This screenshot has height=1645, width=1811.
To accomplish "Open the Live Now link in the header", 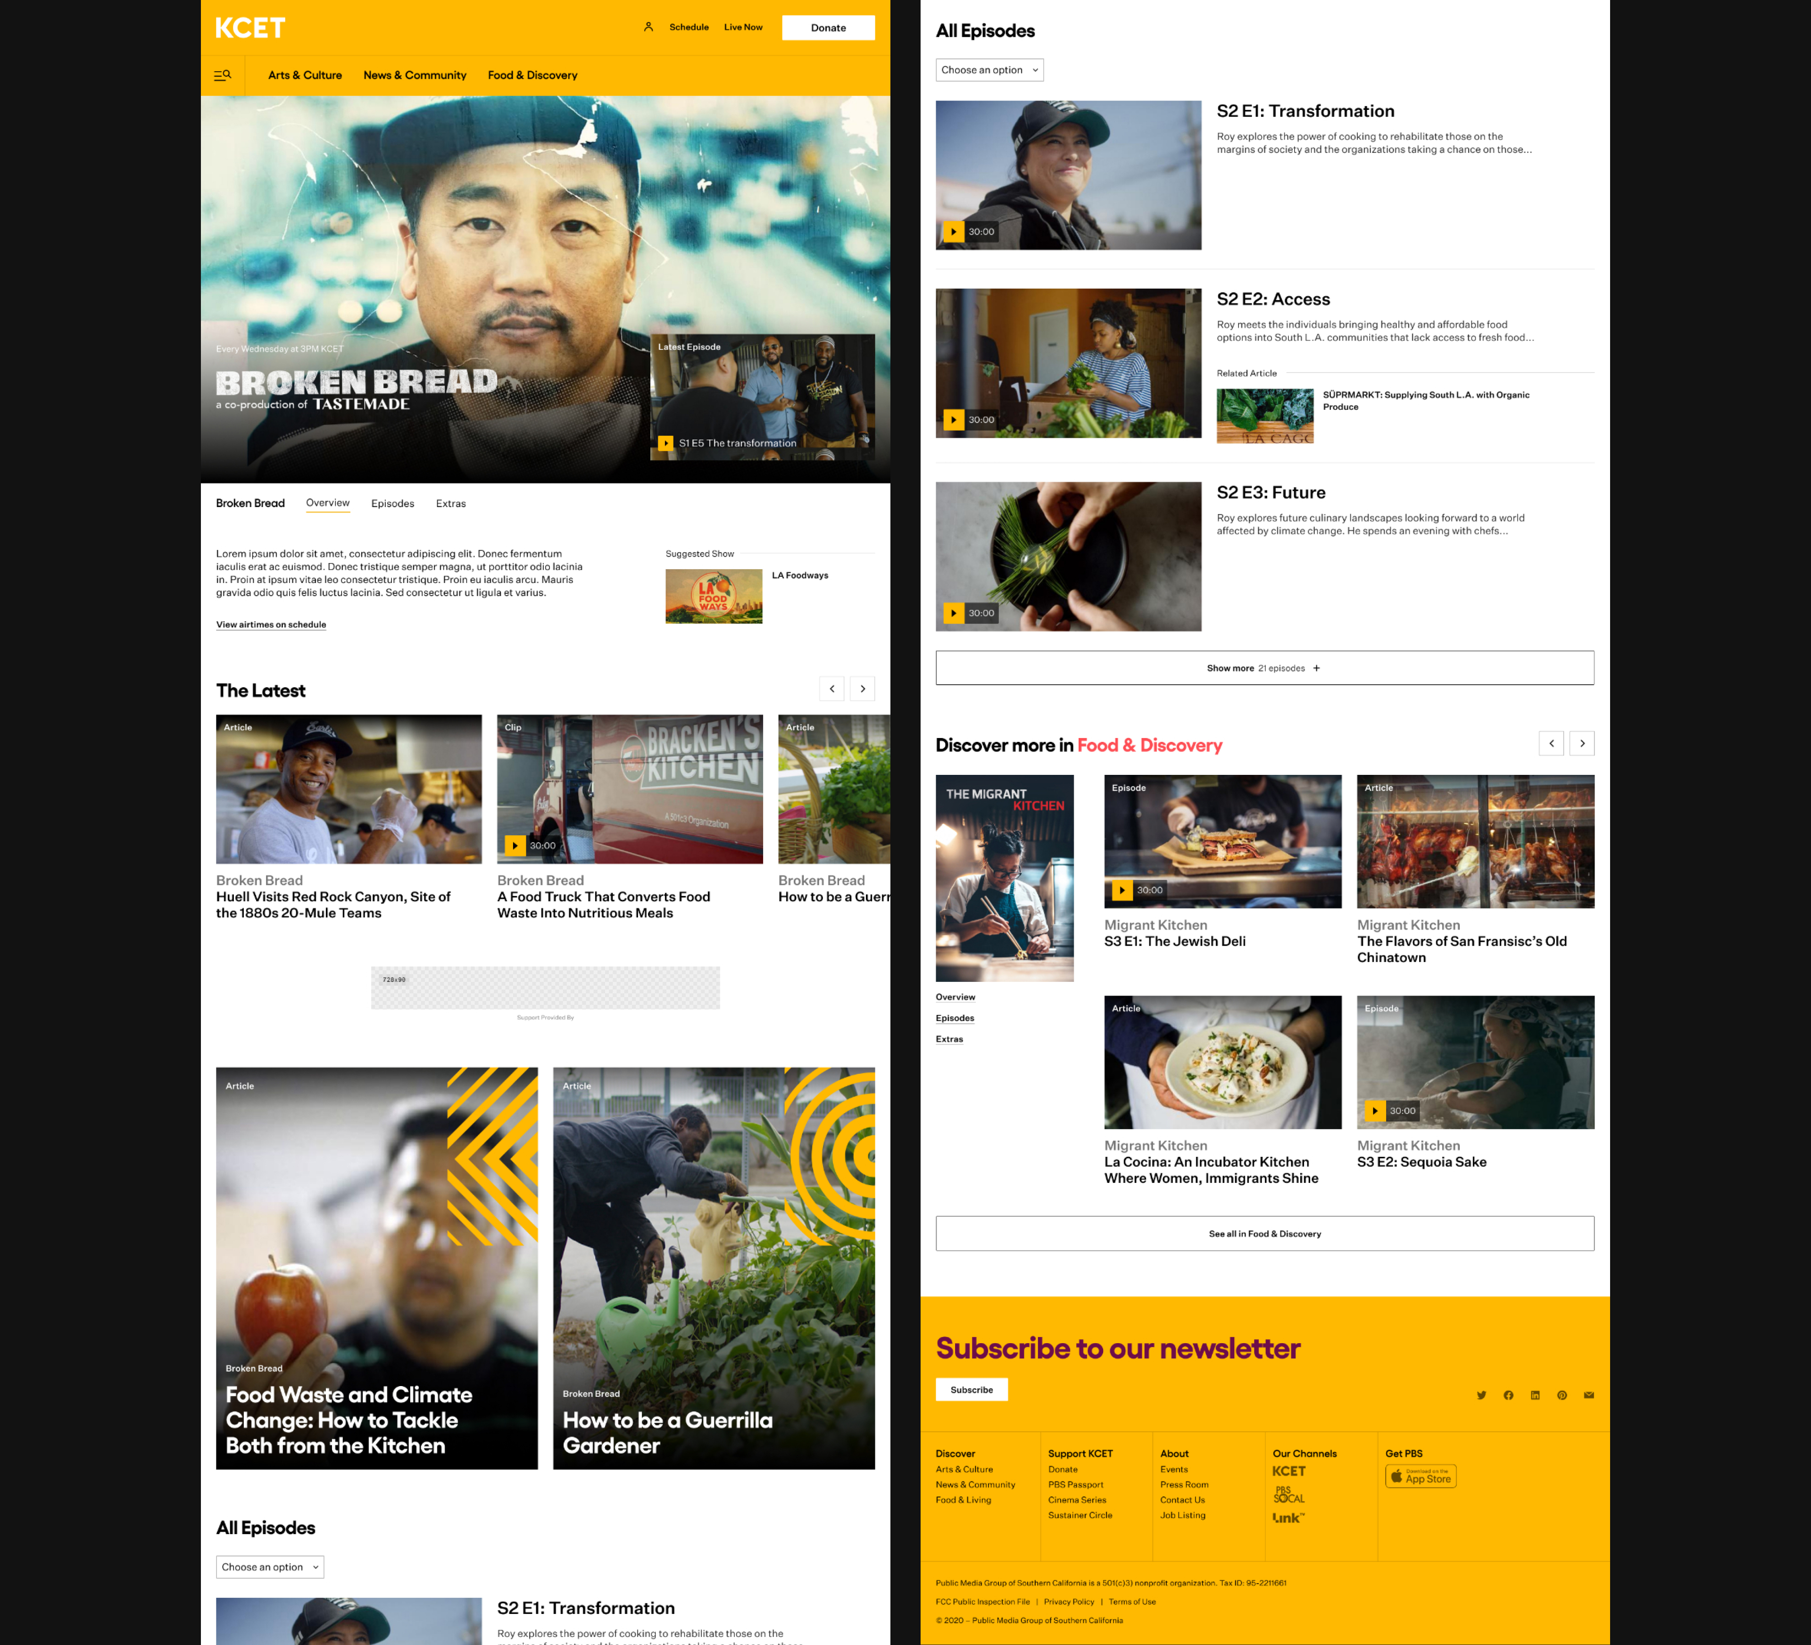I will (x=743, y=27).
